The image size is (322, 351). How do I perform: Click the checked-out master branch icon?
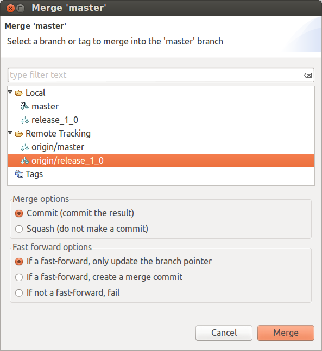[x=24, y=106]
